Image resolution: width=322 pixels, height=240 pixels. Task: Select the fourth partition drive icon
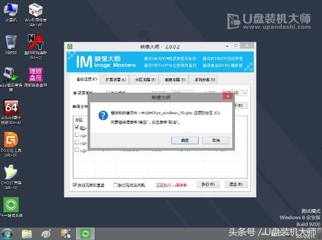tap(84, 150)
